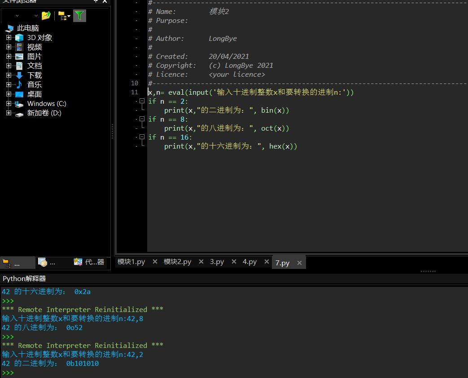The height and width of the screenshot is (378, 468).
Task: Click the 0o52 output line in interpreter
Action: click(42, 328)
